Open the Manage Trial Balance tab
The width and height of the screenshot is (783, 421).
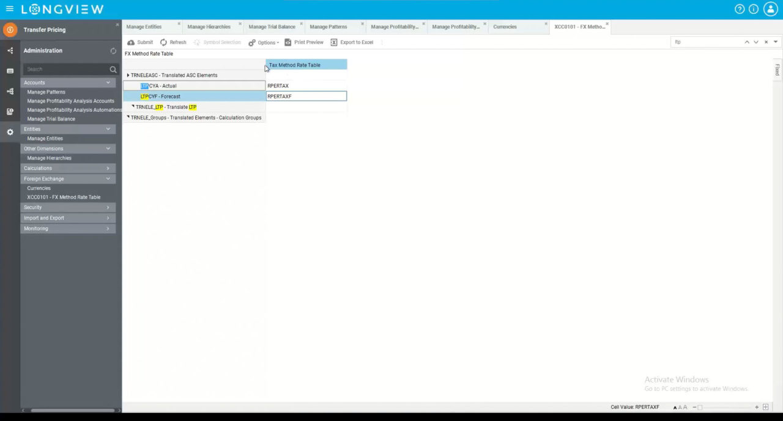click(272, 26)
